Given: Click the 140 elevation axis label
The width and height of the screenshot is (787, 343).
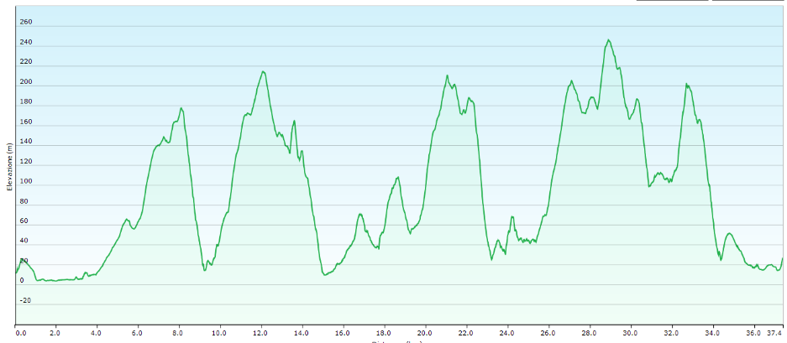Looking at the screenshot, I should [x=25, y=142].
